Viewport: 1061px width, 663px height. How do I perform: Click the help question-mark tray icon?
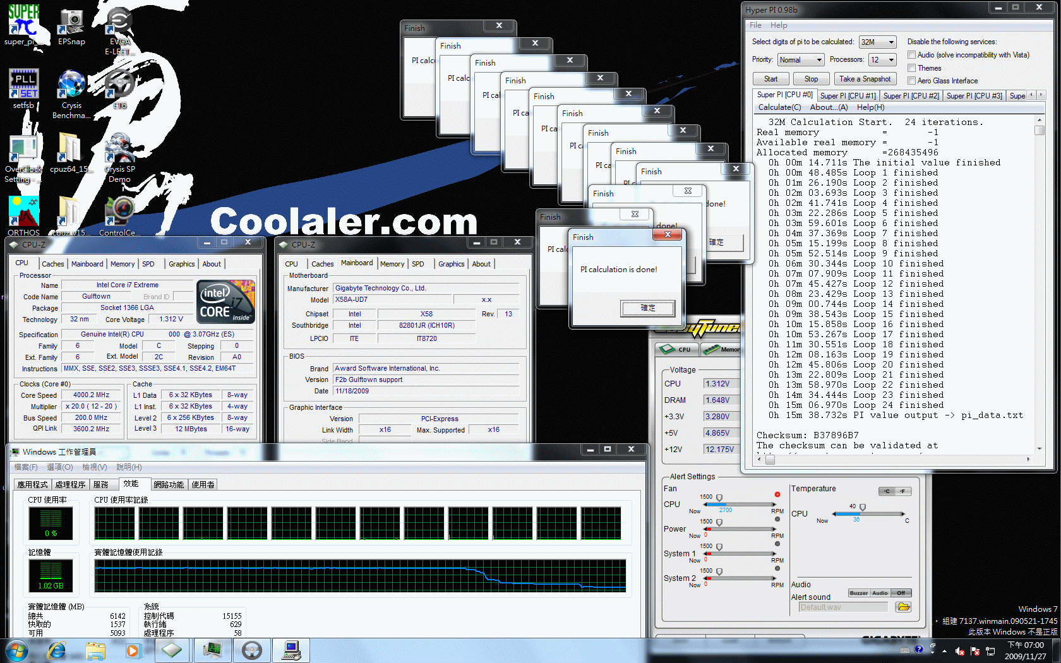tap(919, 649)
